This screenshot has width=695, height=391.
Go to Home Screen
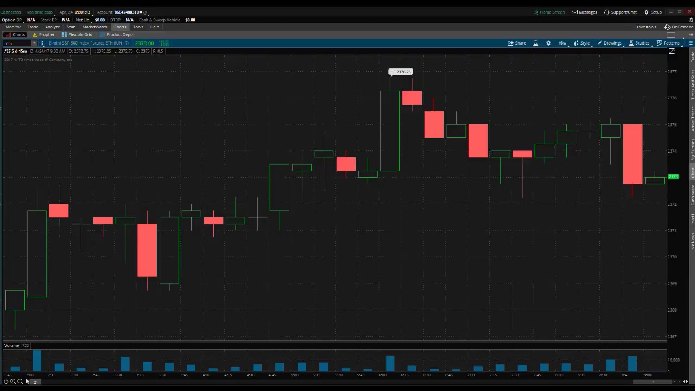tap(549, 12)
